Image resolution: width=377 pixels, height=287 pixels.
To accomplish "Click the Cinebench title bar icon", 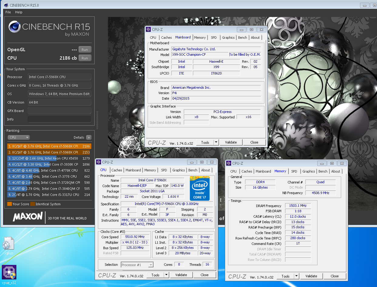I will [x=7, y=5].
